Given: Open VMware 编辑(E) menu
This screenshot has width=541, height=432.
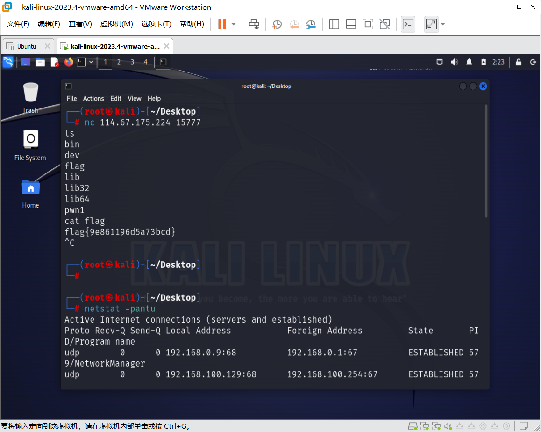Looking at the screenshot, I should [x=49, y=24].
